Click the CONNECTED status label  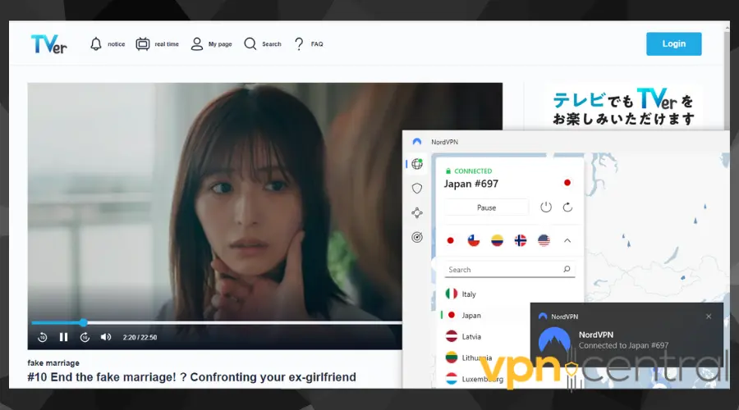(x=473, y=171)
